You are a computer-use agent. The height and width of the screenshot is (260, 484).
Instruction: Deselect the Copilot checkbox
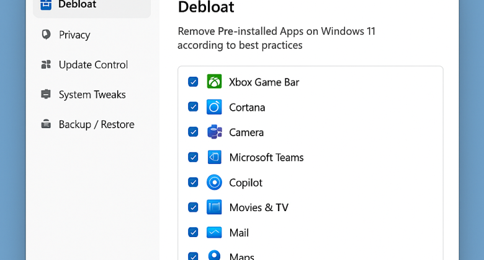pos(193,183)
